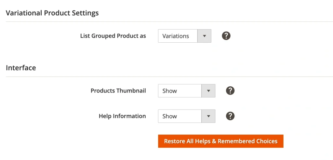Image resolution: width=333 pixels, height=160 pixels.
Task: Click the Show value in Products Thumbnail field
Action: [170, 91]
